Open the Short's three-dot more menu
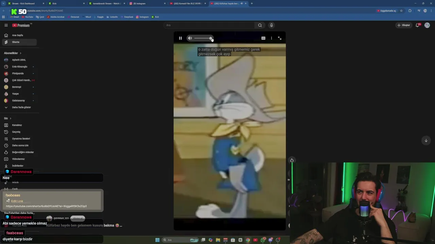The image size is (435, 244). (x=271, y=38)
